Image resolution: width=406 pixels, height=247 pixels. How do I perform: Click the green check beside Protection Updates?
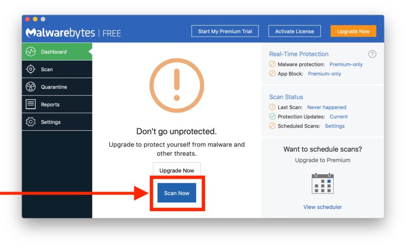272,116
